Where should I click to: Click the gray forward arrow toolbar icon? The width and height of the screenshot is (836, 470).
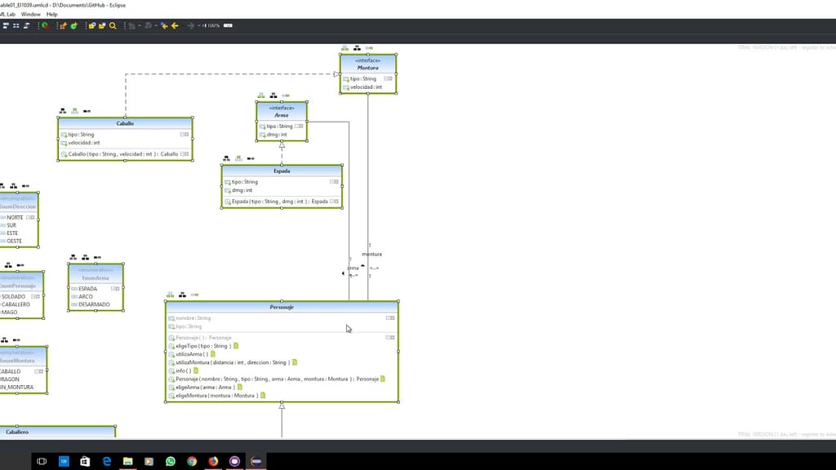(x=190, y=25)
